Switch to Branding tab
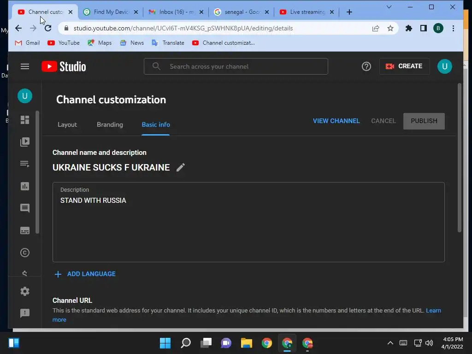 110,124
